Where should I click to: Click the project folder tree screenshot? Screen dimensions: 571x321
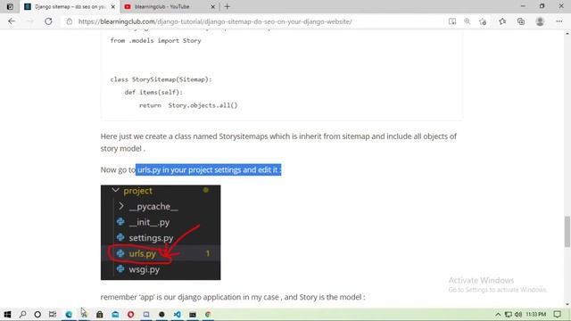click(161, 233)
